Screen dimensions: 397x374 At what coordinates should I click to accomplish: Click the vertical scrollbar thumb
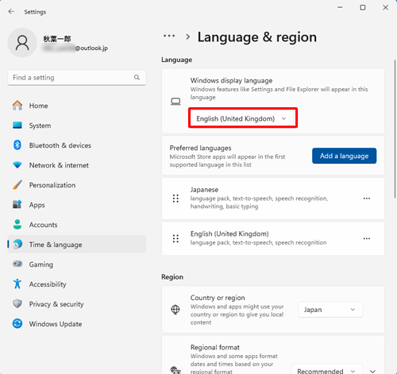tap(395, 129)
